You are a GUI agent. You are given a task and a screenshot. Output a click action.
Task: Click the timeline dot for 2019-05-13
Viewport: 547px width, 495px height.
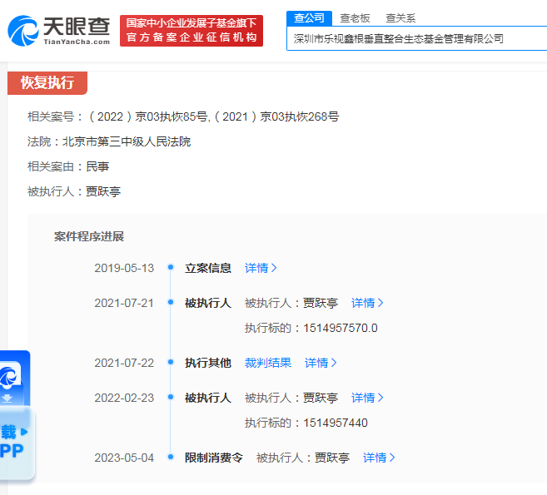171,267
